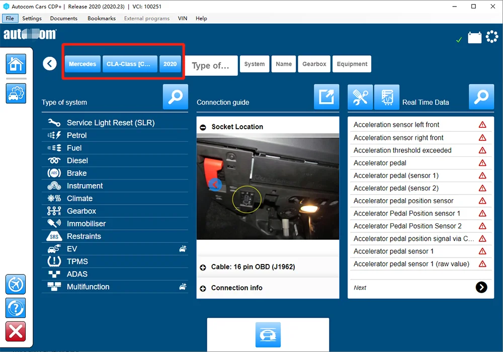Select the Name filter tab
Screen dimensions: 503x352
[284, 64]
